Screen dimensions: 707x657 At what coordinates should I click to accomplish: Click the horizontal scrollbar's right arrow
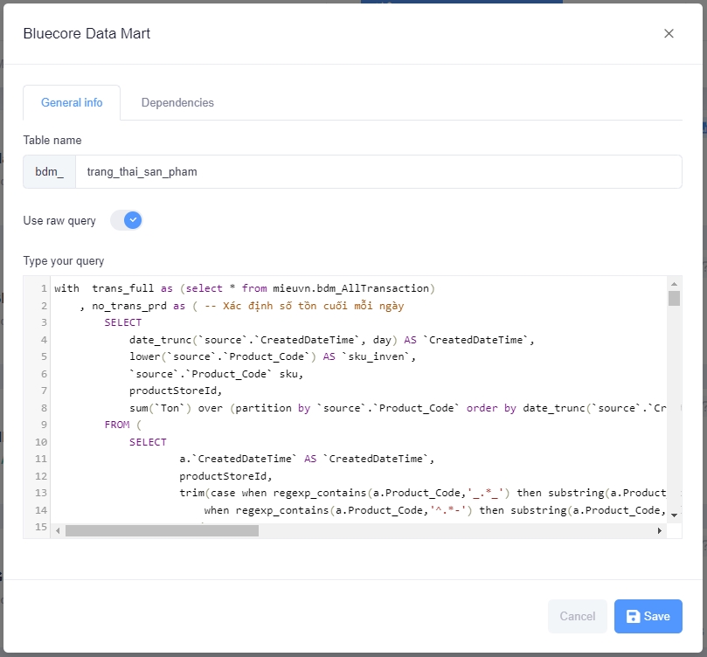point(660,530)
